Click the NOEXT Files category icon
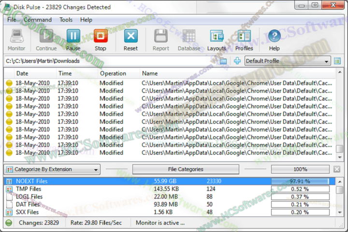 pos(9,181)
